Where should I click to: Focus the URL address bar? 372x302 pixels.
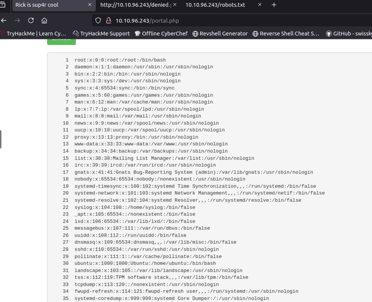[x=218, y=21]
